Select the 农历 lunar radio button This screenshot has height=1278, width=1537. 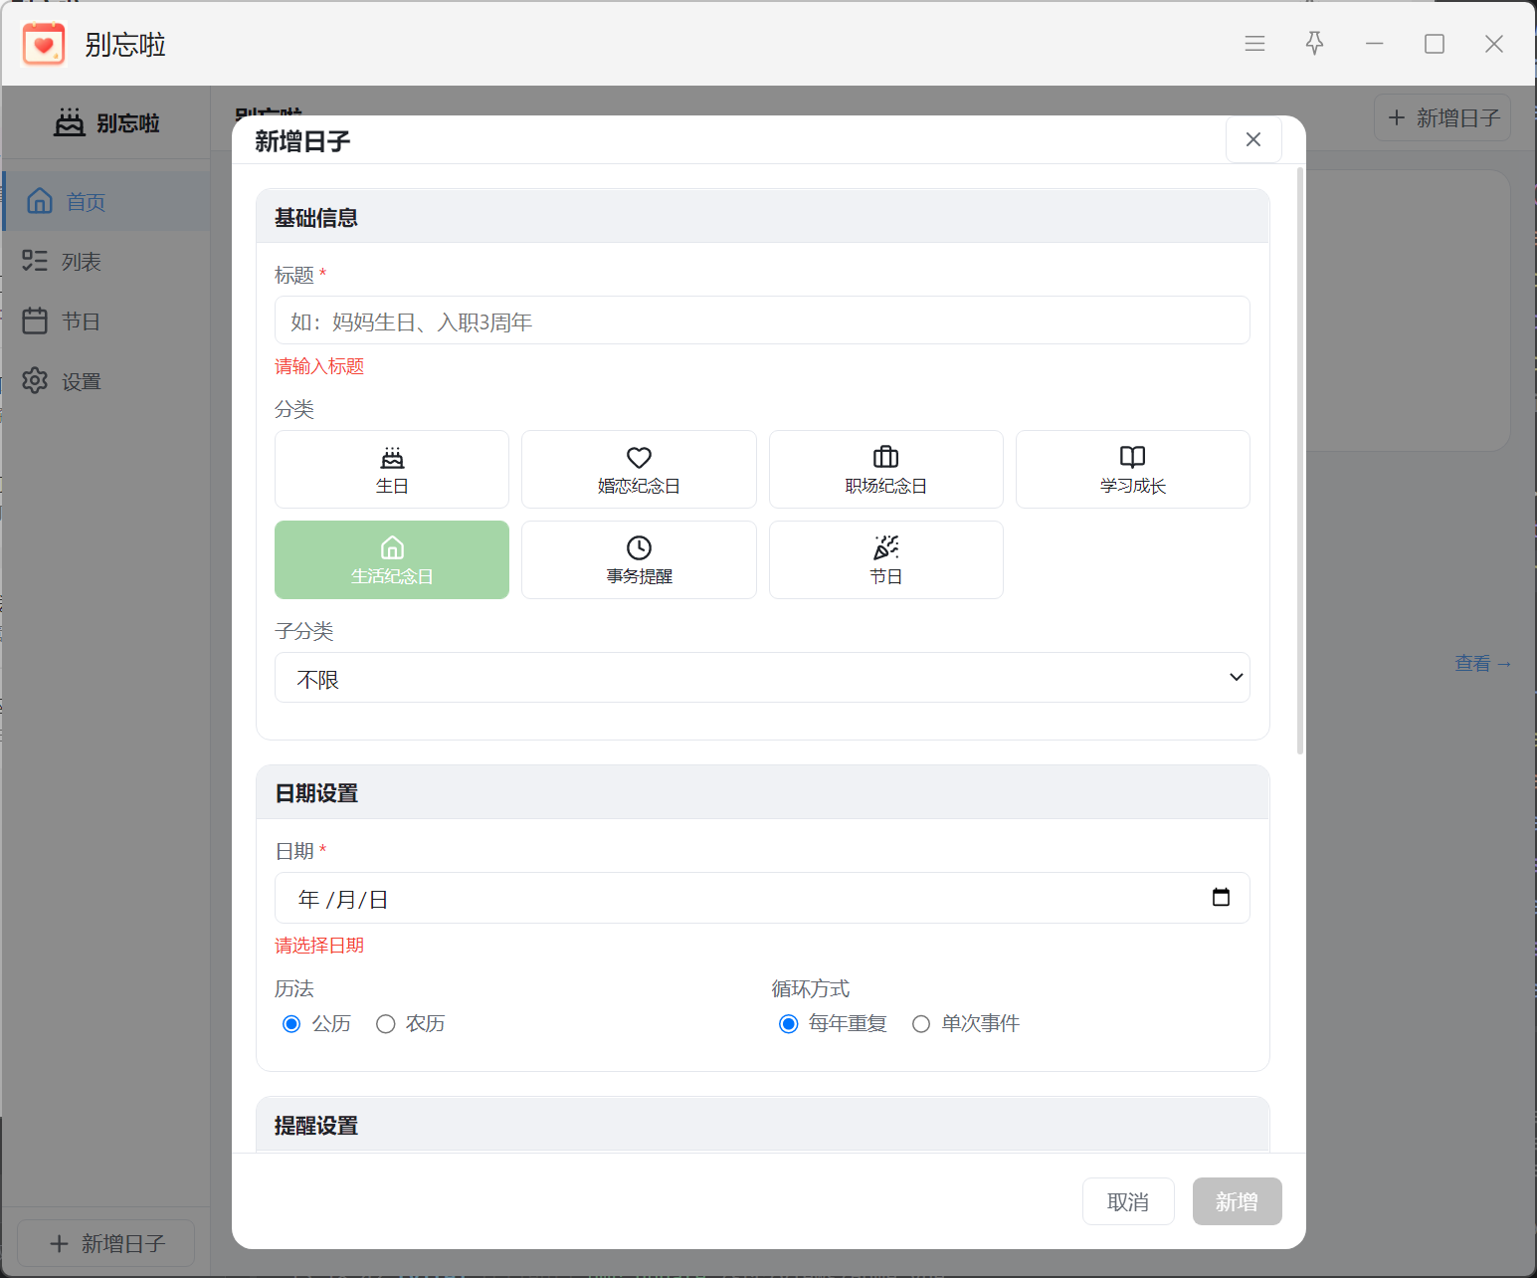click(x=386, y=1024)
